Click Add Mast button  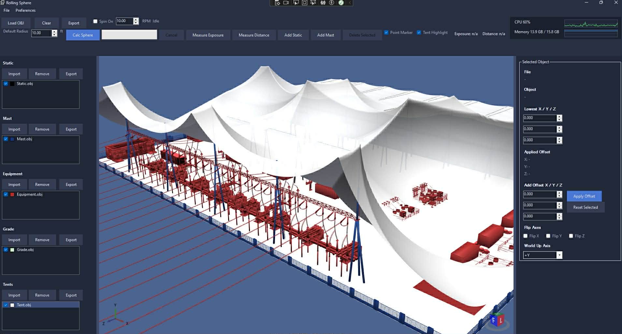[x=325, y=35]
